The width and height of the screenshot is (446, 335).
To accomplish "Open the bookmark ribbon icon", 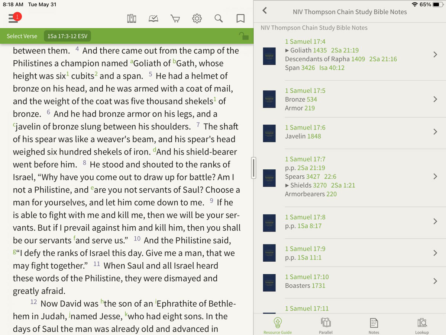I will click(x=240, y=19).
